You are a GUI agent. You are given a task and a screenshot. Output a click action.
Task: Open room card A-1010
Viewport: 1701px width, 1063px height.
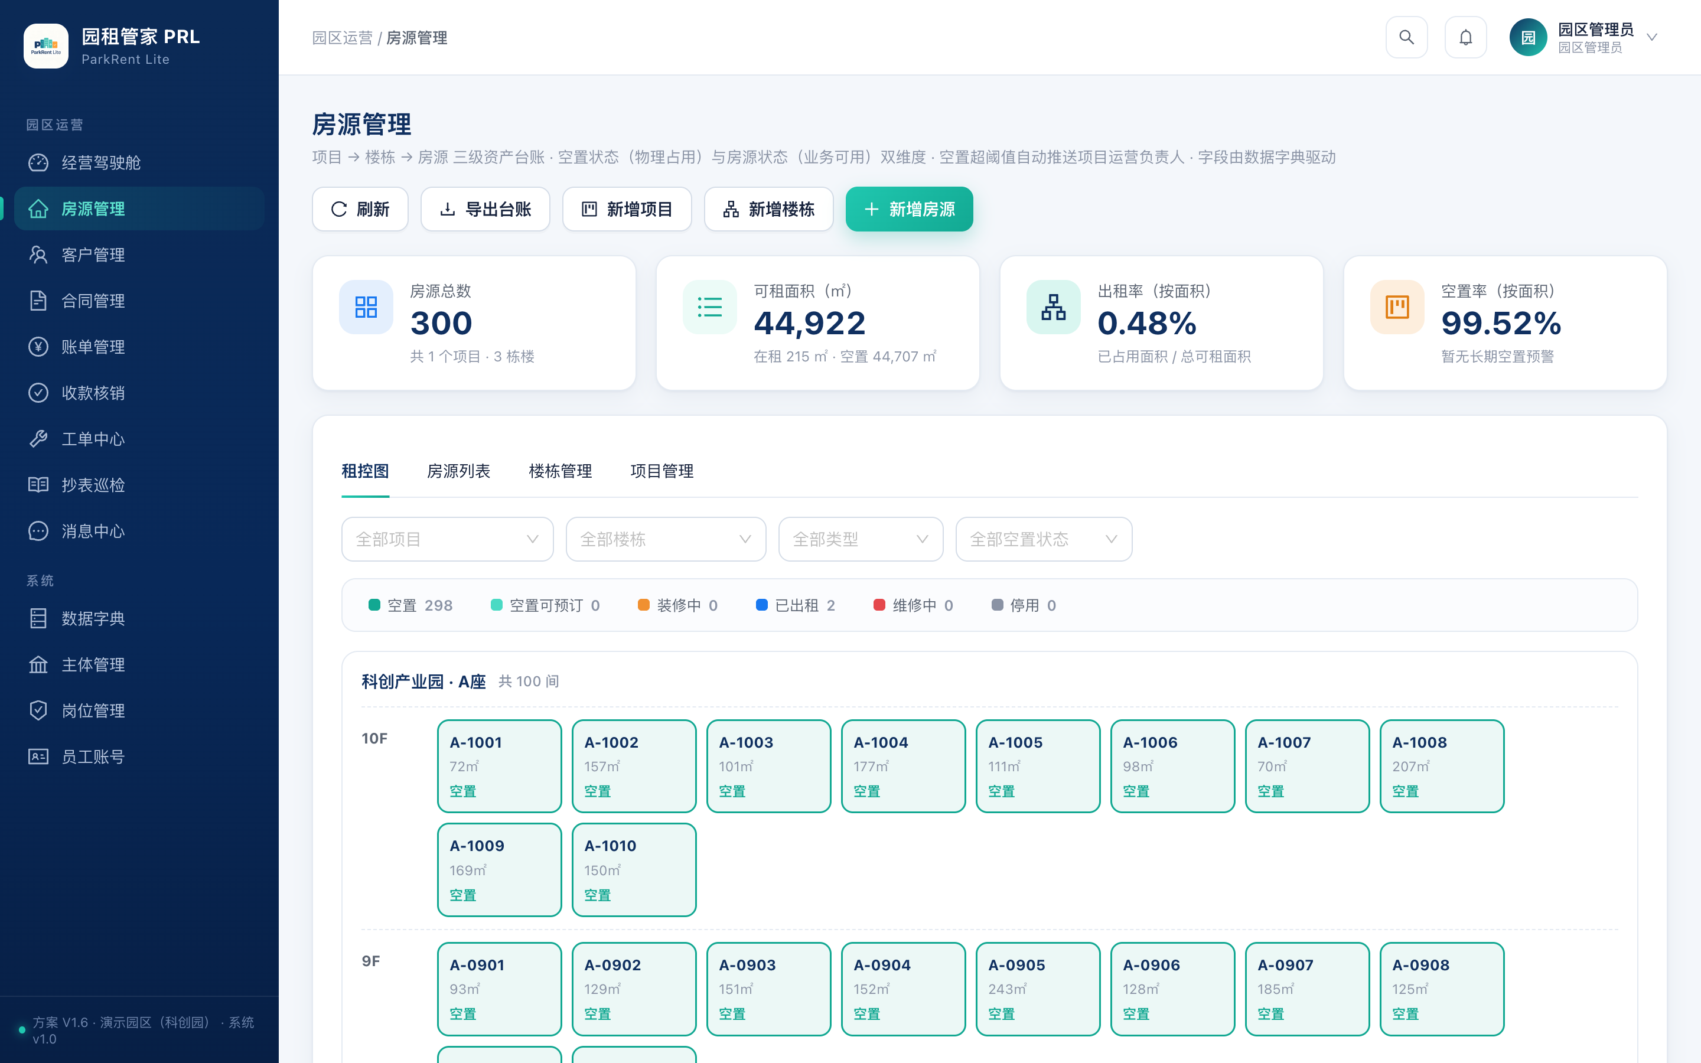[x=634, y=870]
